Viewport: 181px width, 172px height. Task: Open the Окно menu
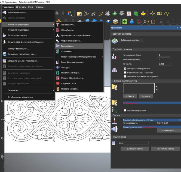coord(30,7)
